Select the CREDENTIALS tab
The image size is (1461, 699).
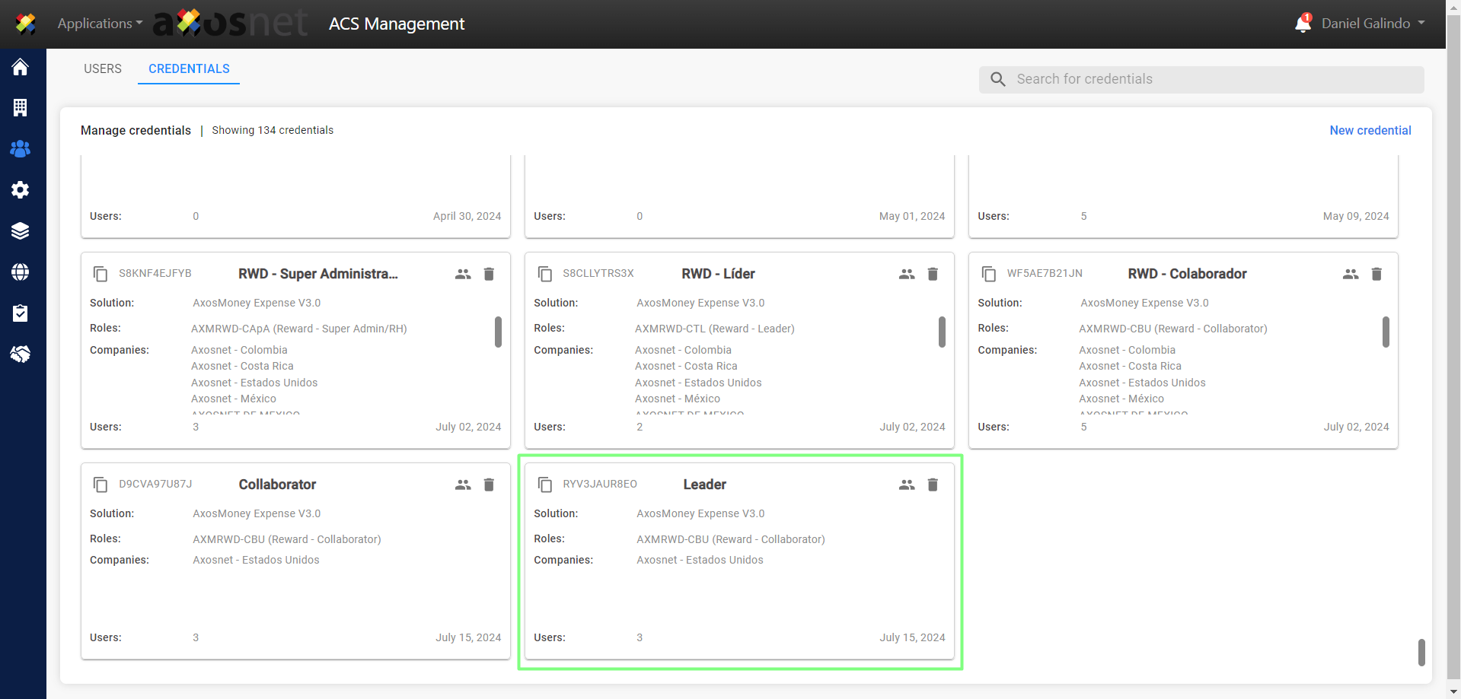pos(189,68)
